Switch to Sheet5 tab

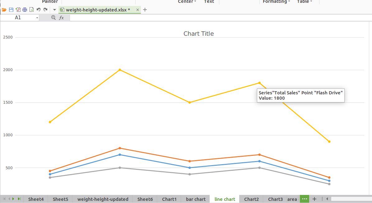[x=60, y=199]
